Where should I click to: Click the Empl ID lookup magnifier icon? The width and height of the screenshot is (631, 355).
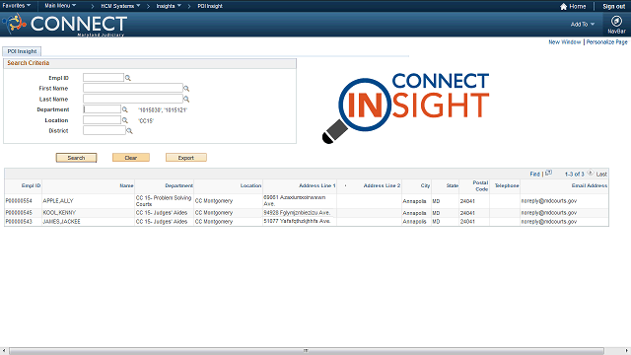[x=128, y=78]
